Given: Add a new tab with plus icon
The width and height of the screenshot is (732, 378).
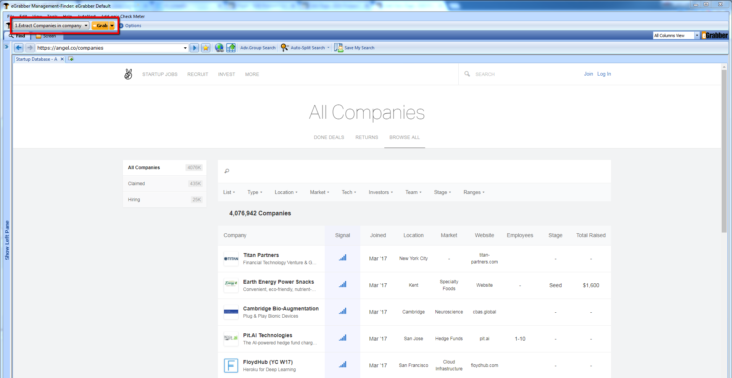Looking at the screenshot, I should (71, 59).
